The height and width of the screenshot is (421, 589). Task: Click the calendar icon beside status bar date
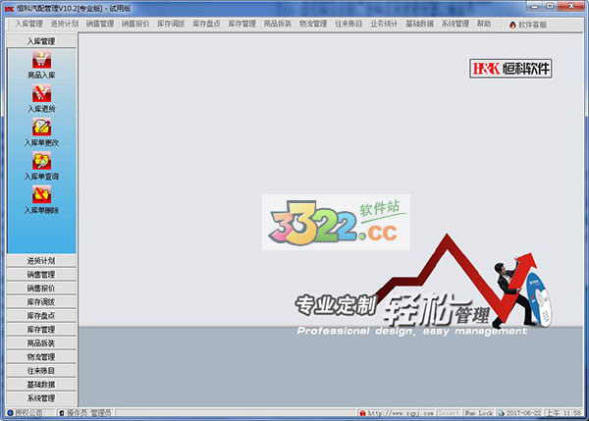click(x=501, y=413)
